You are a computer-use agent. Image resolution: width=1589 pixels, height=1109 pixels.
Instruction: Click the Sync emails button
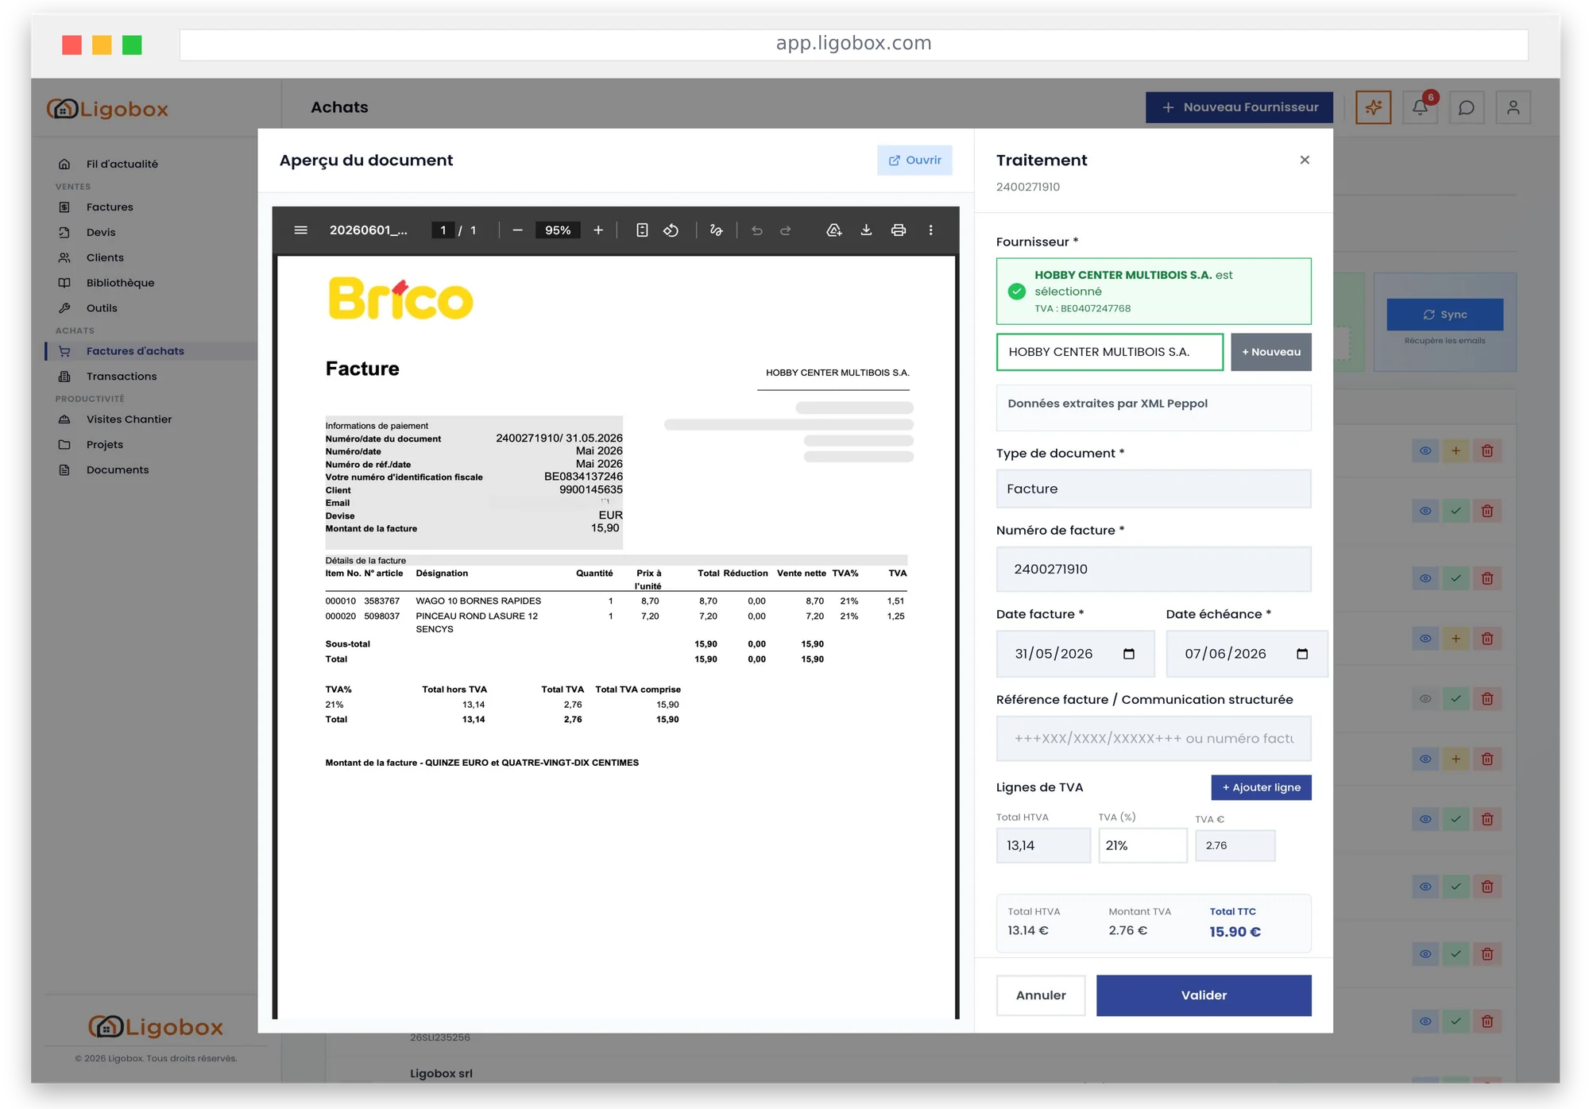click(1444, 315)
